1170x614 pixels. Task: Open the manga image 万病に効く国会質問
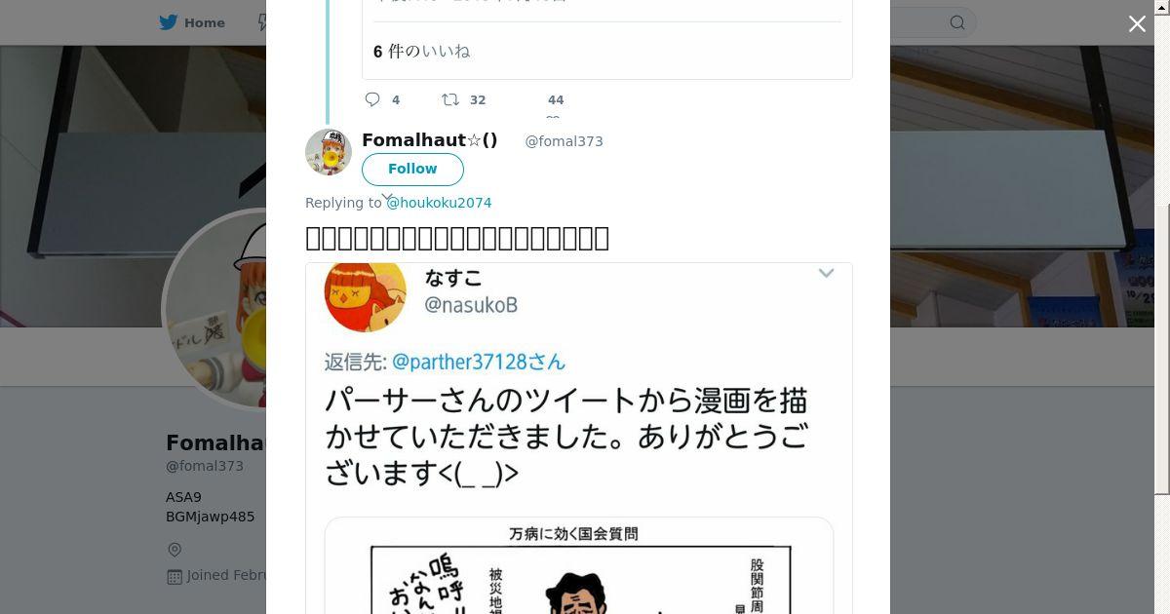coord(579,565)
